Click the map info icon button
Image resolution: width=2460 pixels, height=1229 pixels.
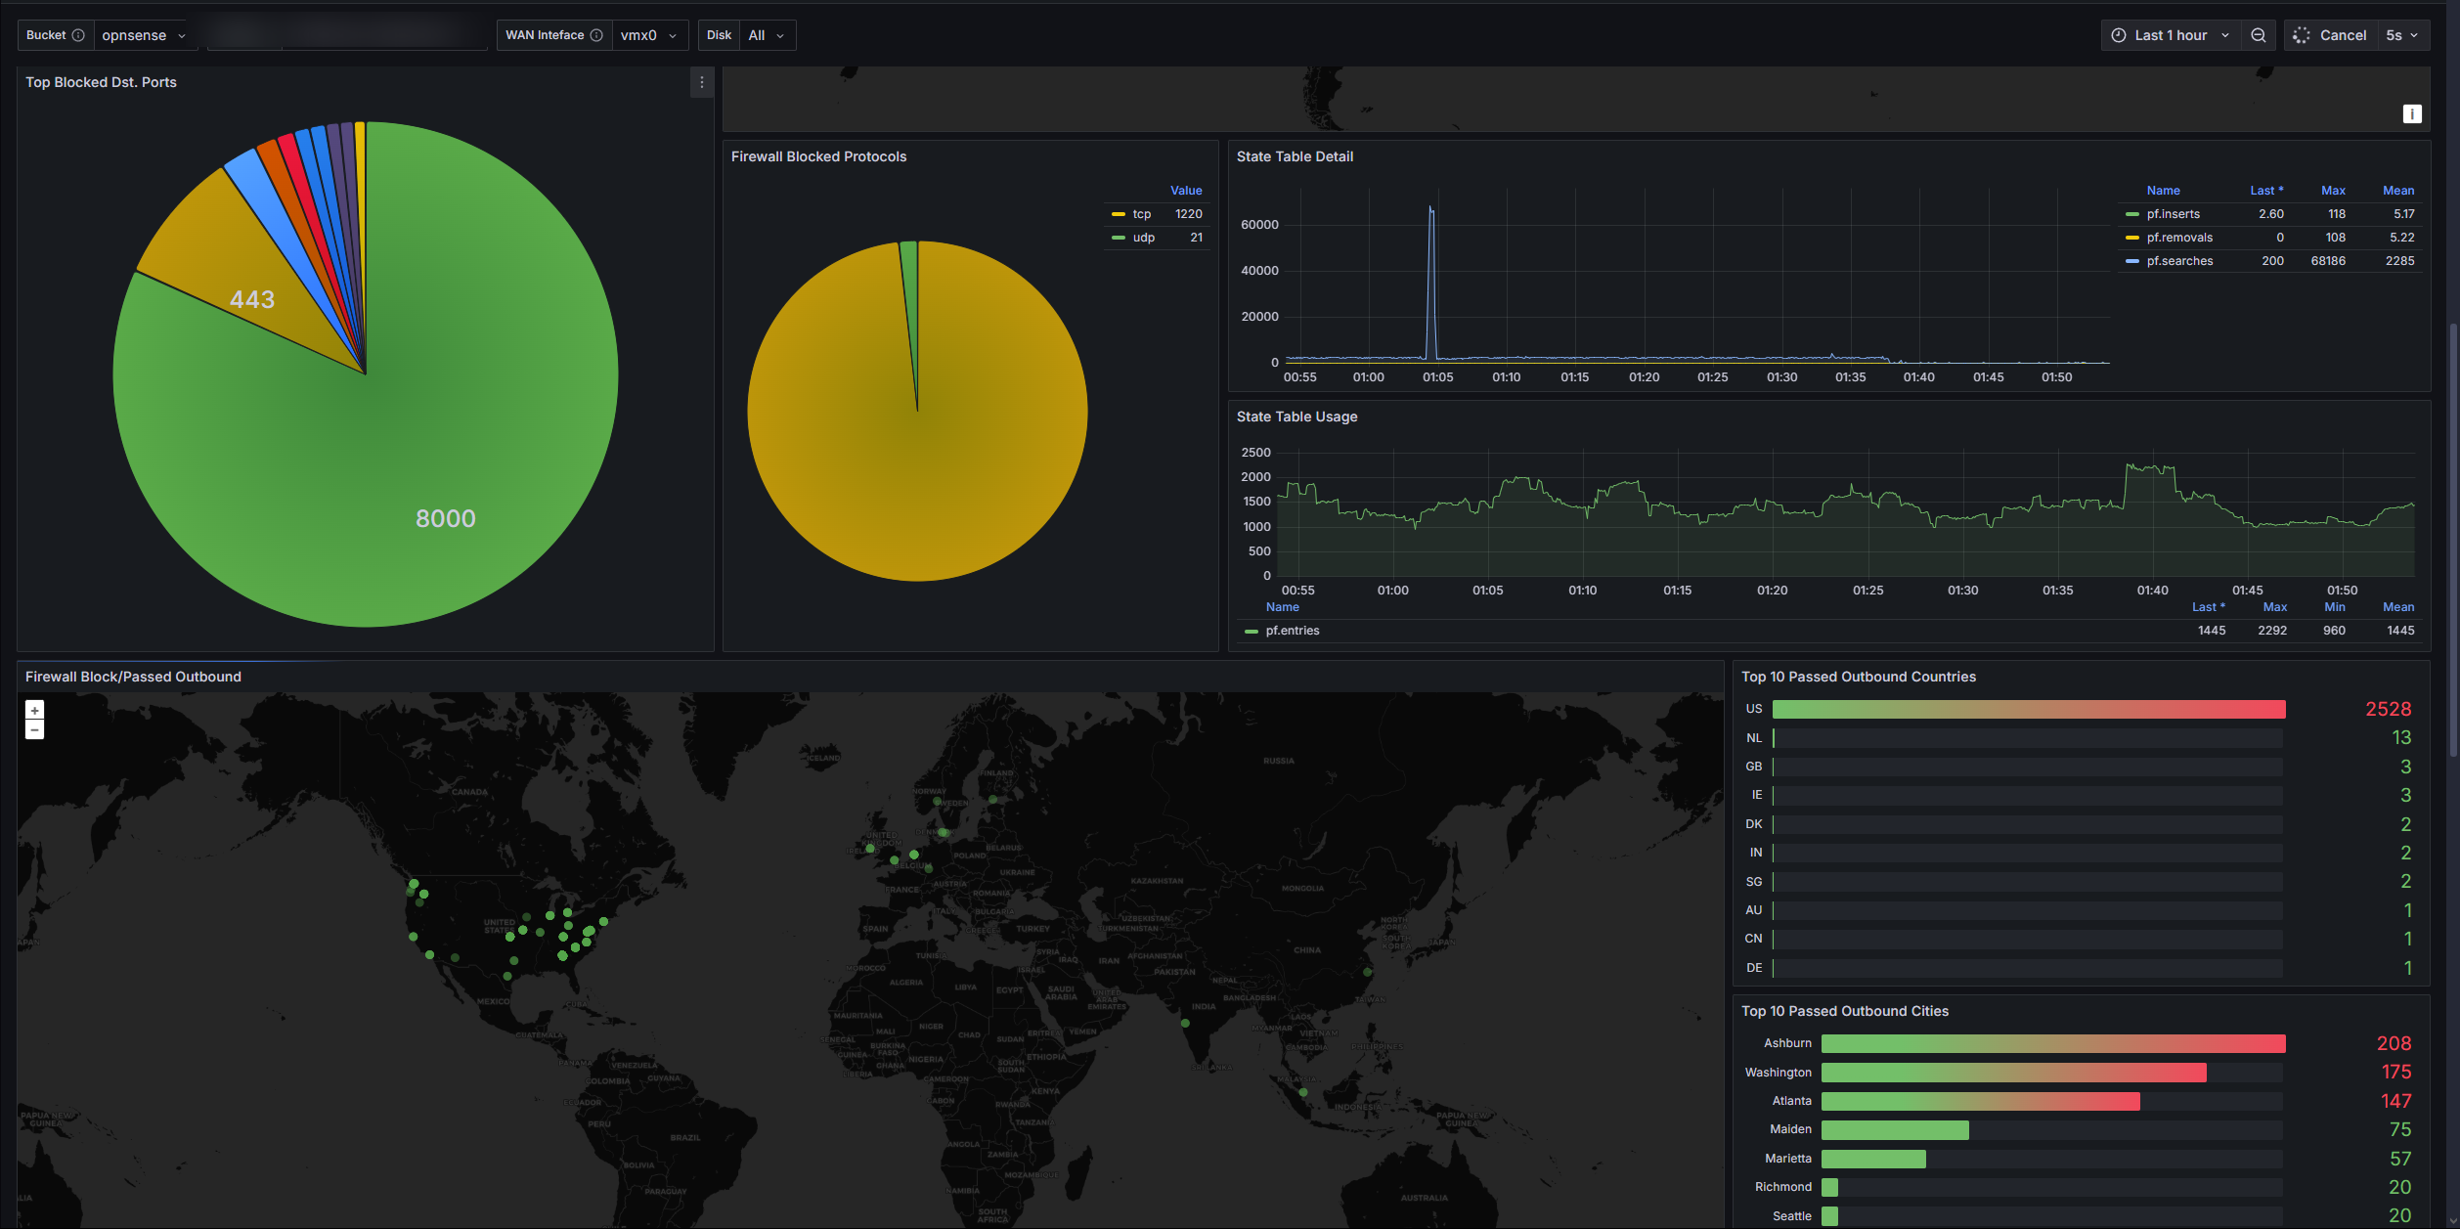point(2412,114)
